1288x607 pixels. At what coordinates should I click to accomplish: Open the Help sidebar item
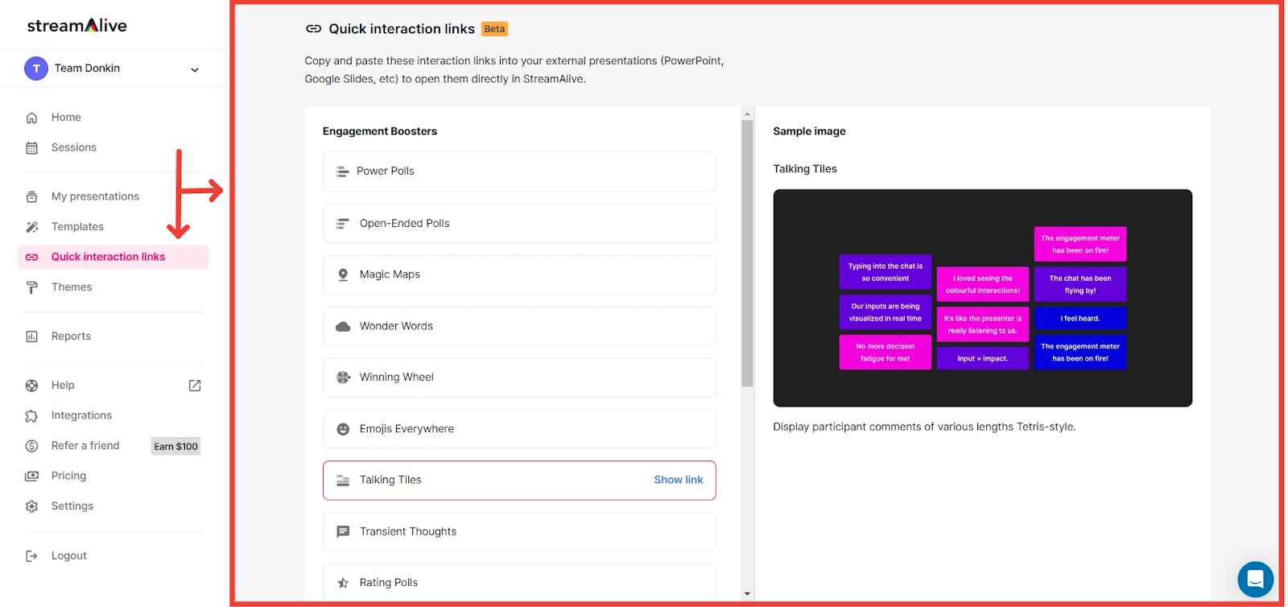[x=63, y=386]
